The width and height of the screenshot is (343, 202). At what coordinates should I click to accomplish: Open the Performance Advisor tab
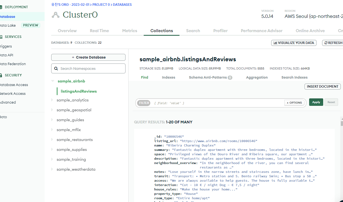point(262,31)
